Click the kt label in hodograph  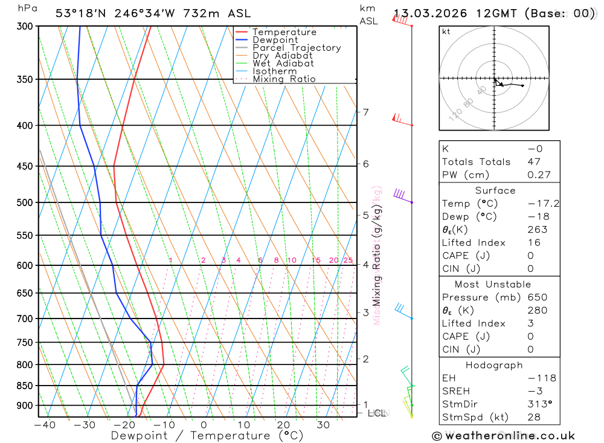click(446, 31)
